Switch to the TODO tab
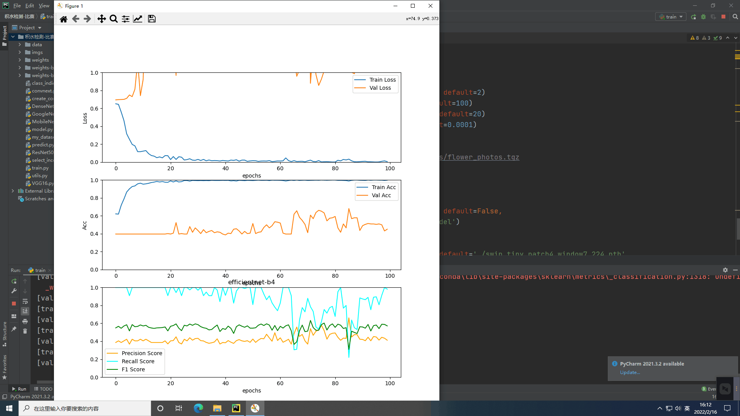 [x=43, y=389]
